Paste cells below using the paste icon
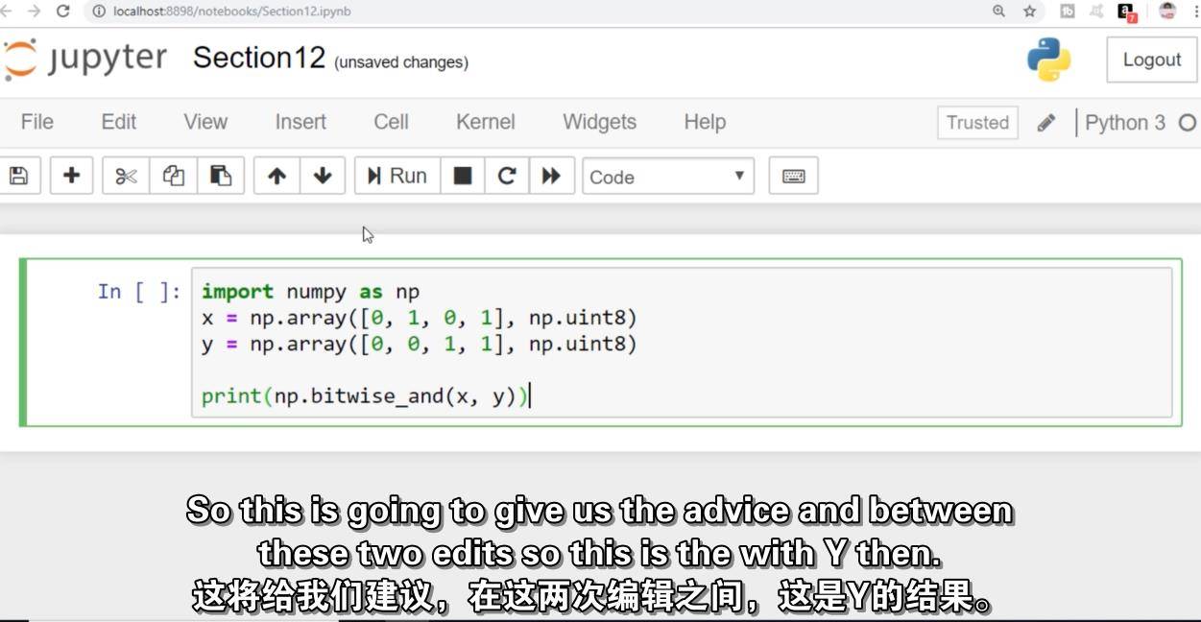 click(222, 176)
